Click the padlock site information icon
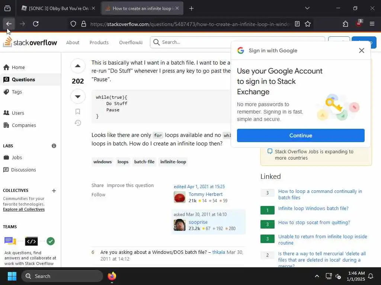Viewport: 381px width, 285px height. 84,24
